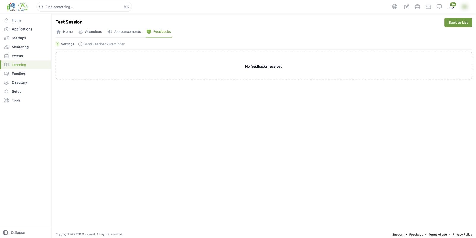Click Send Feedback Reminder
This screenshot has height=238, width=476.
[101, 44]
